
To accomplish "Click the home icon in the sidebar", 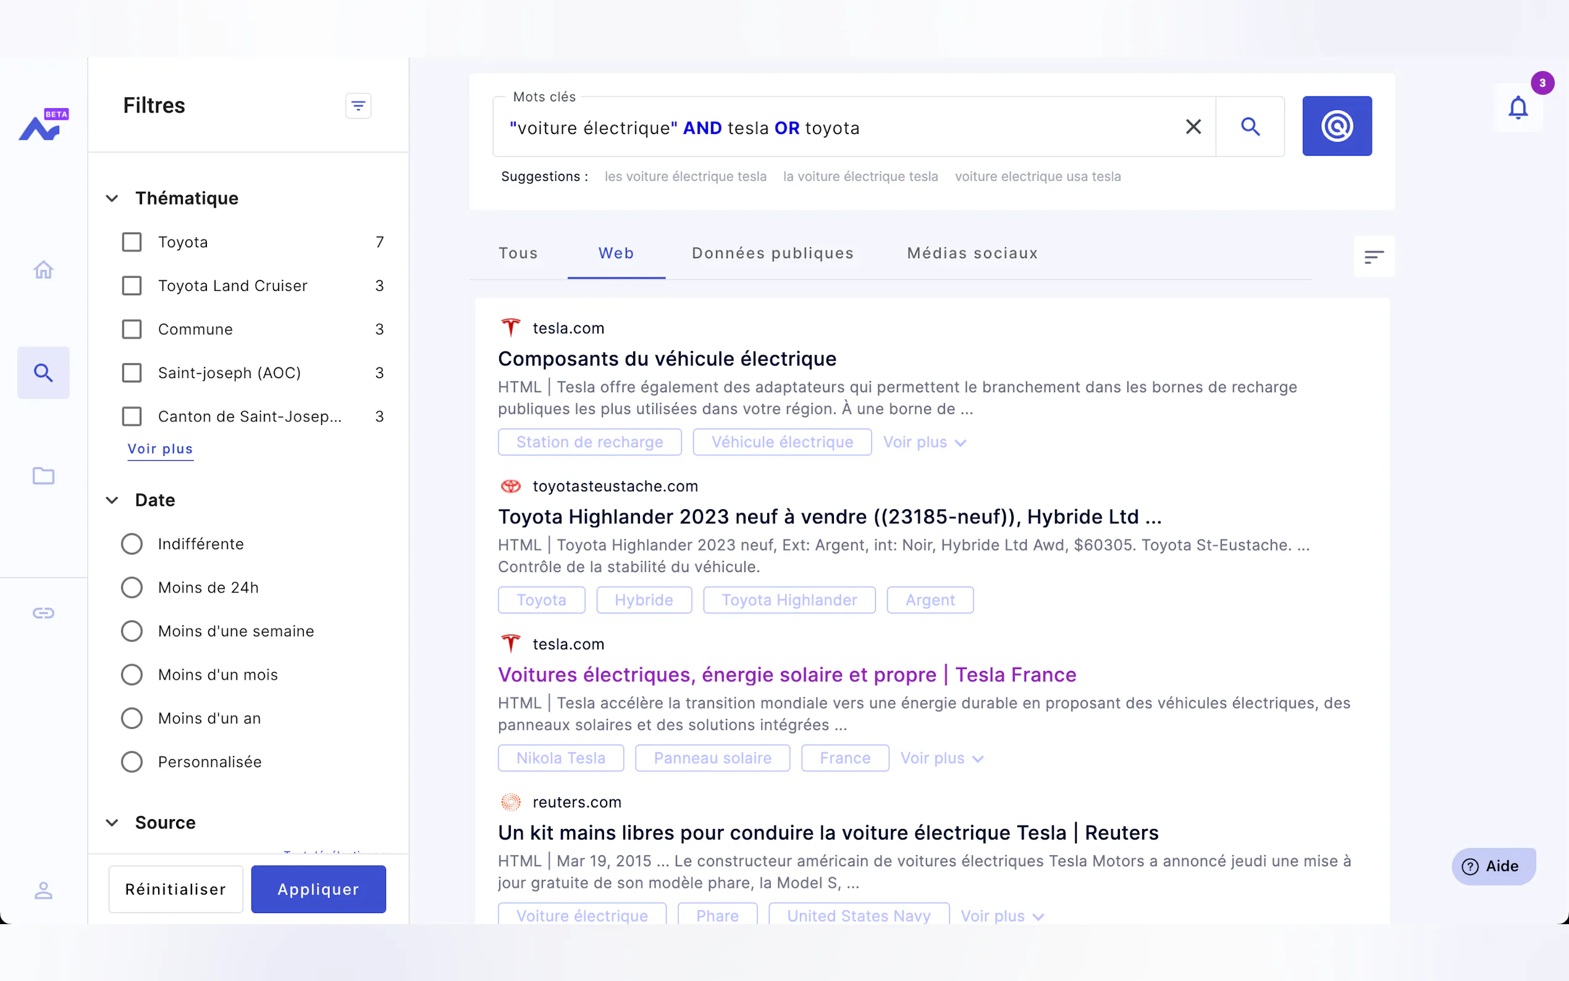I will tap(43, 269).
